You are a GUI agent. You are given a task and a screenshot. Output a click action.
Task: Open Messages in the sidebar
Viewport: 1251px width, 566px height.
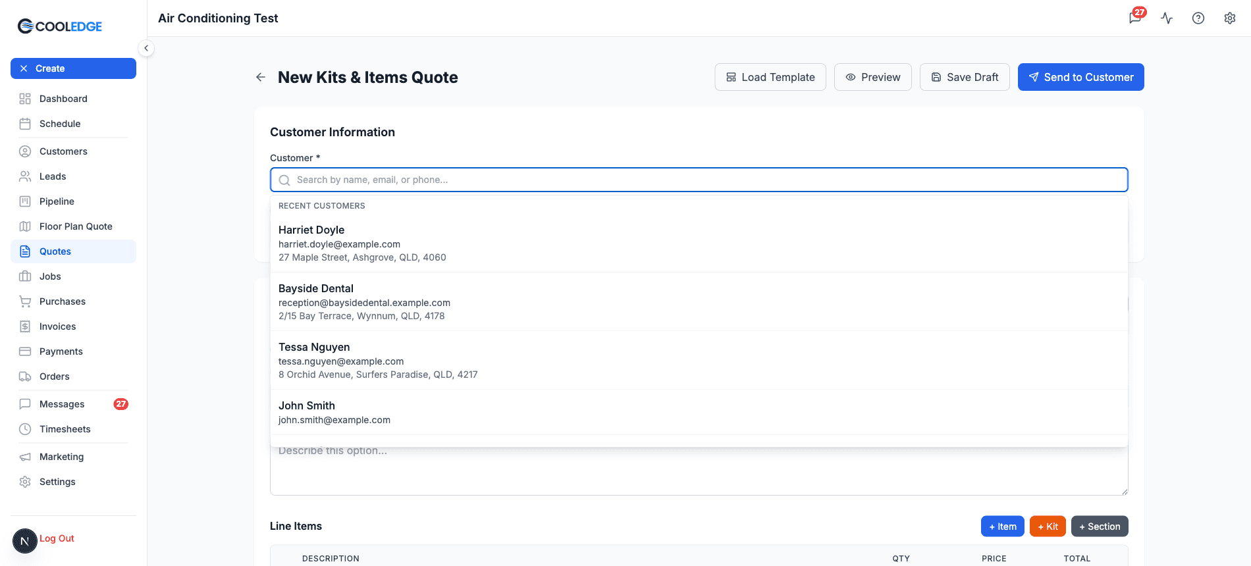[x=73, y=404]
